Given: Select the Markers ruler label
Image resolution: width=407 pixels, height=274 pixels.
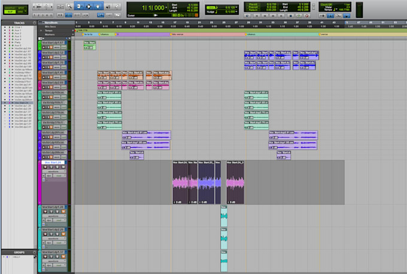Looking at the screenshot, I should click(49, 35).
